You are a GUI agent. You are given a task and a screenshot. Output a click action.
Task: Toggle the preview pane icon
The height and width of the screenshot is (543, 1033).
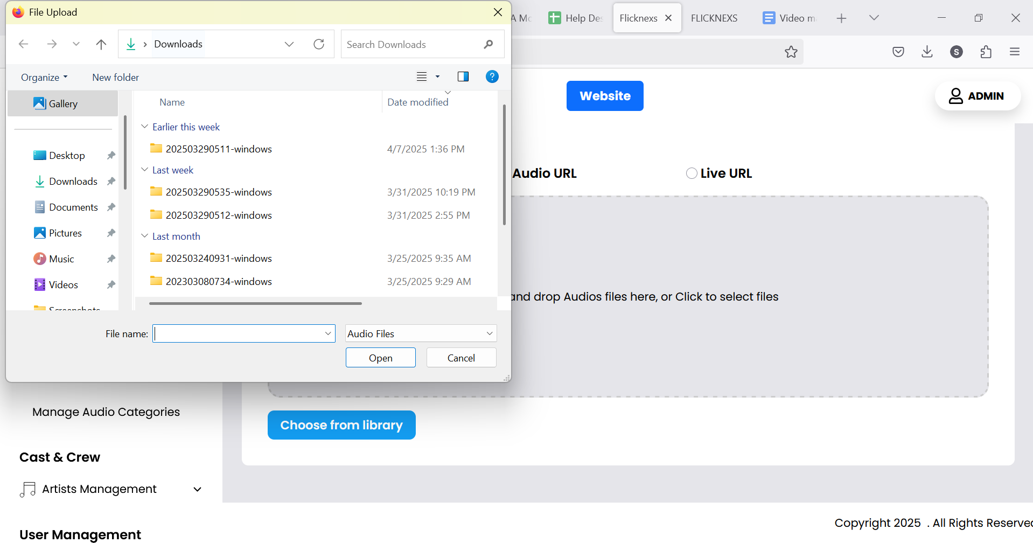click(463, 76)
